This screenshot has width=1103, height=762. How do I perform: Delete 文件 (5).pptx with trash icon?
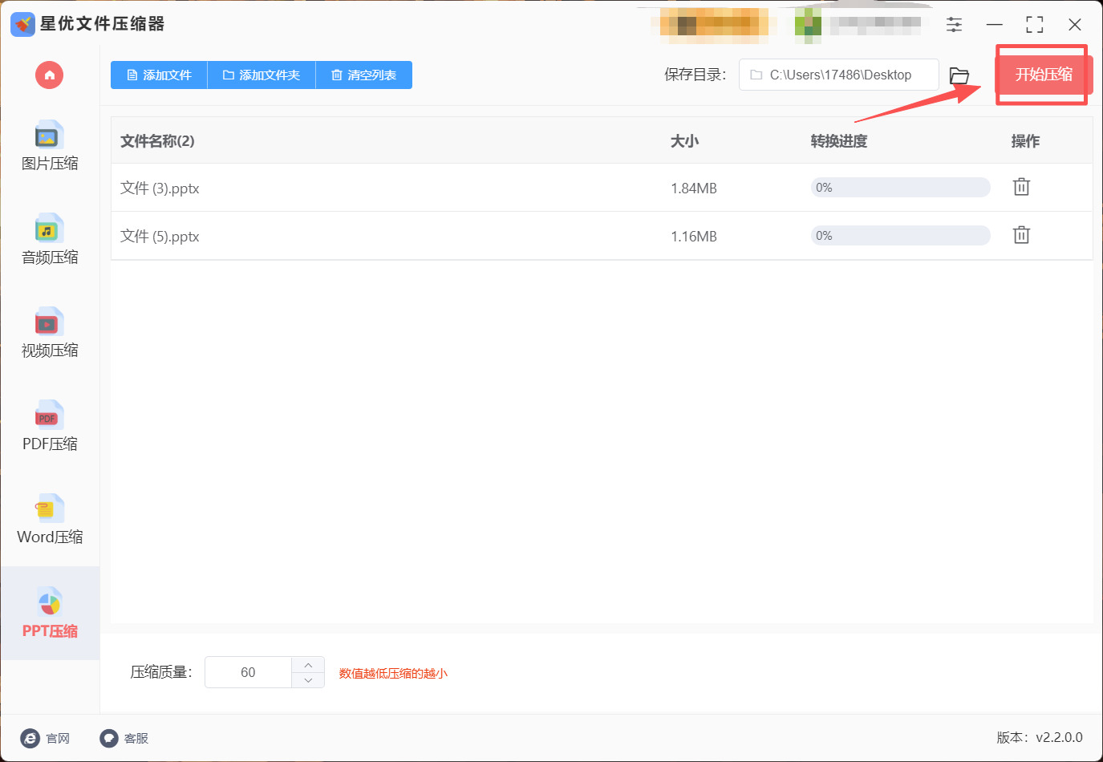[1021, 235]
